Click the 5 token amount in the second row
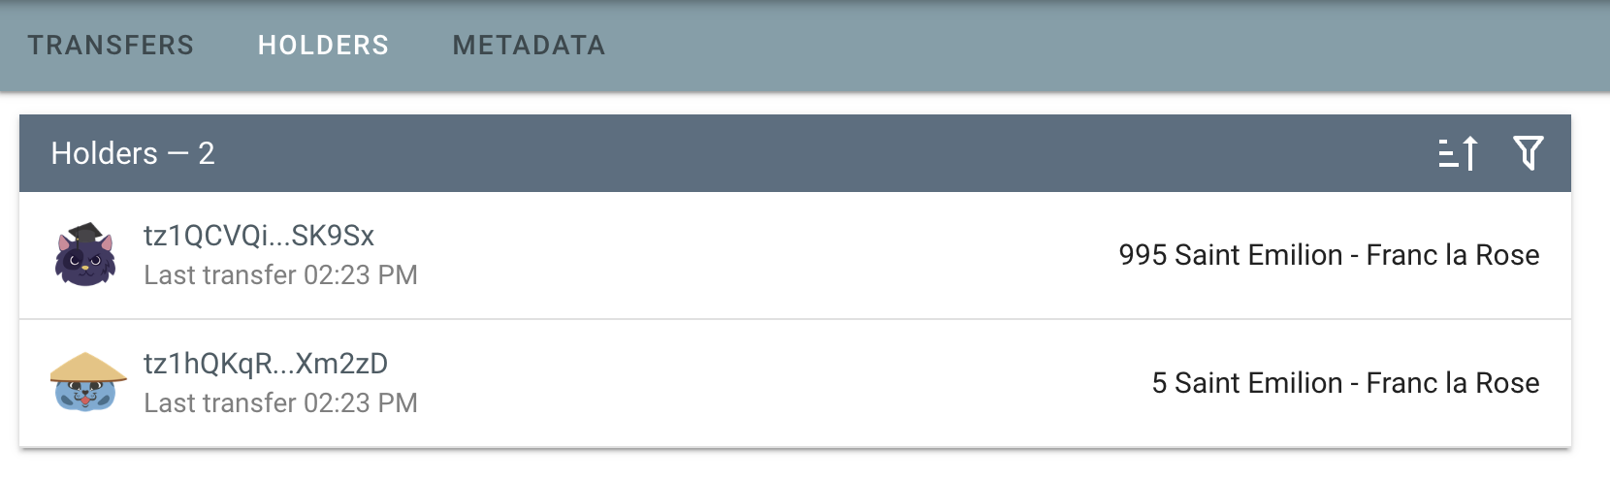 [1159, 383]
